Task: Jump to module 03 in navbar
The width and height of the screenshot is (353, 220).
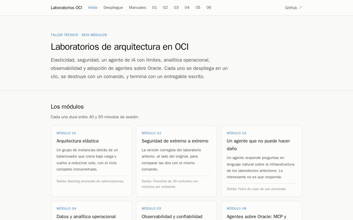Action: coord(176,7)
